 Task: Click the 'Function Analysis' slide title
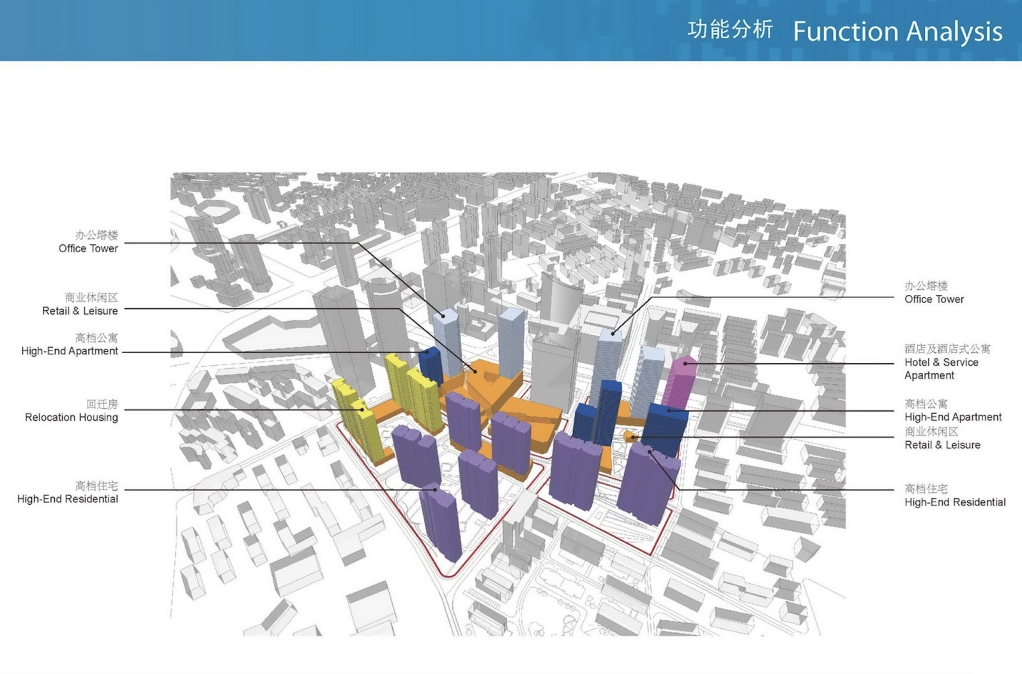(x=897, y=32)
